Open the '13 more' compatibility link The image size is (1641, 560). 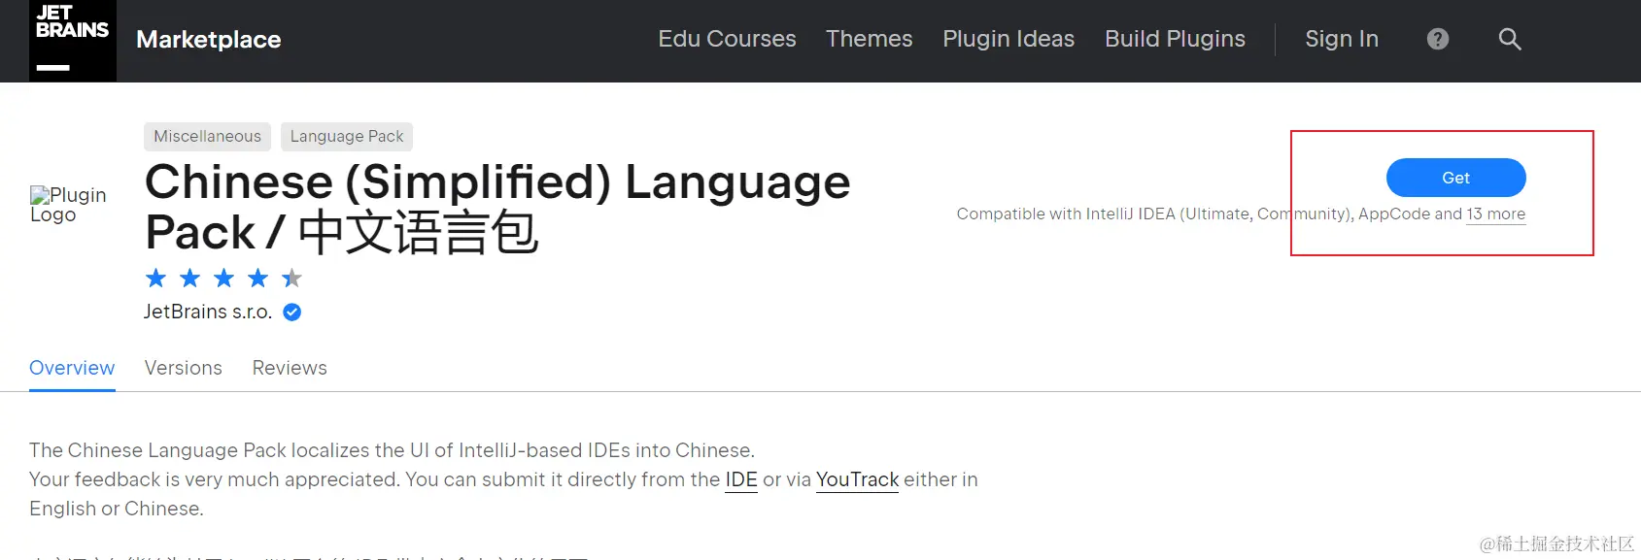point(1496,214)
